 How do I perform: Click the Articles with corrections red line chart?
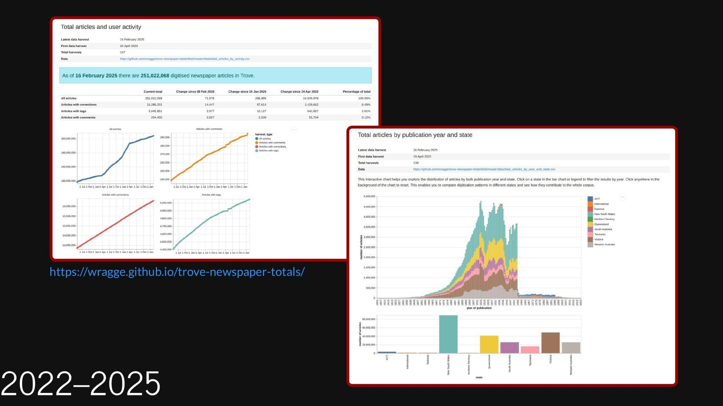[x=115, y=224]
